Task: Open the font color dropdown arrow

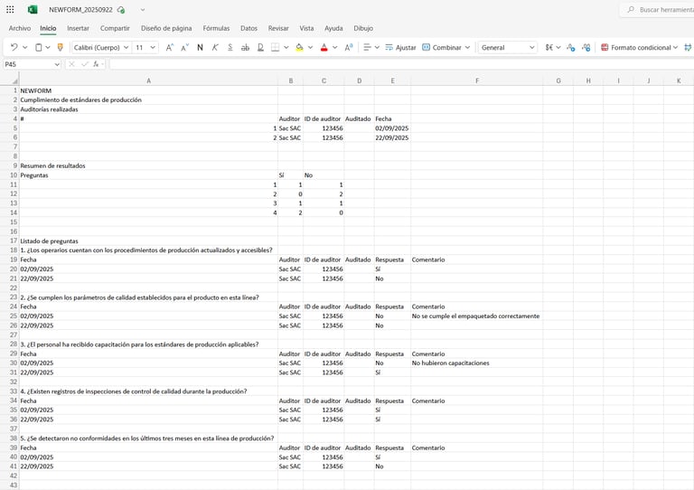Action: (x=335, y=47)
